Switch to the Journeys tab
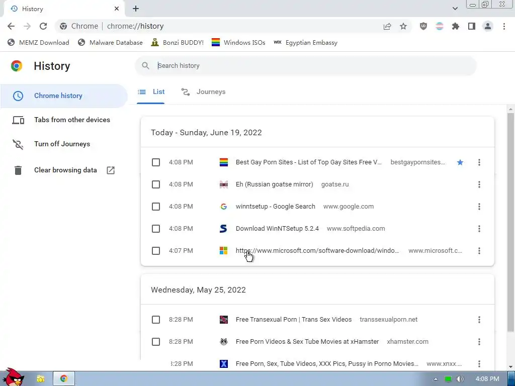 [203, 92]
